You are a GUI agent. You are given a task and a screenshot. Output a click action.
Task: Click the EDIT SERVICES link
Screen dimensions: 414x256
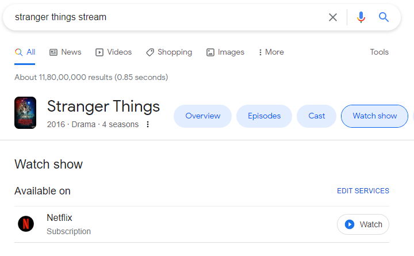pos(363,191)
